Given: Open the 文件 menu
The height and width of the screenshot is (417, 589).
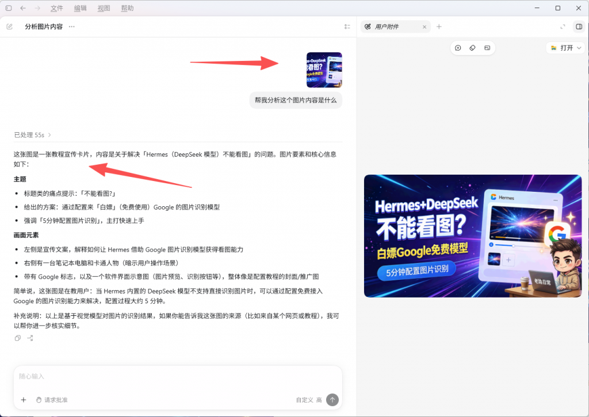Looking at the screenshot, I should [x=57, y=8].
